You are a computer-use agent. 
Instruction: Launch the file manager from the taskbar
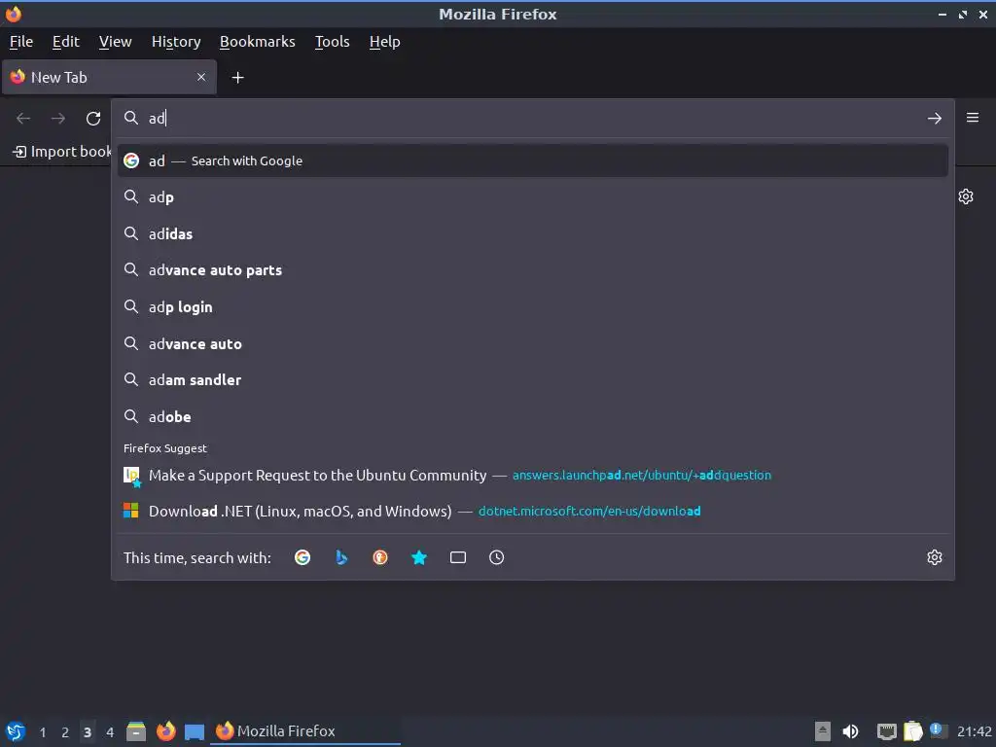click(136, 731)
